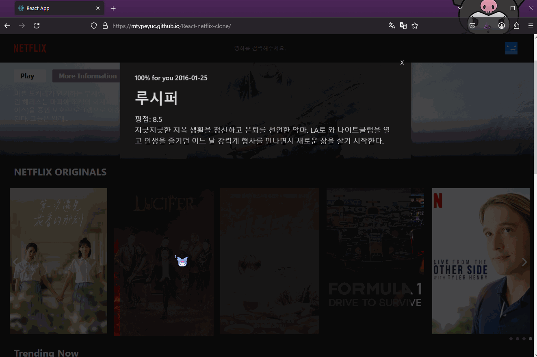Screen dimensions: 537x357
Task: Open the Firefox hamburger menu
Action: coord(531,26)
